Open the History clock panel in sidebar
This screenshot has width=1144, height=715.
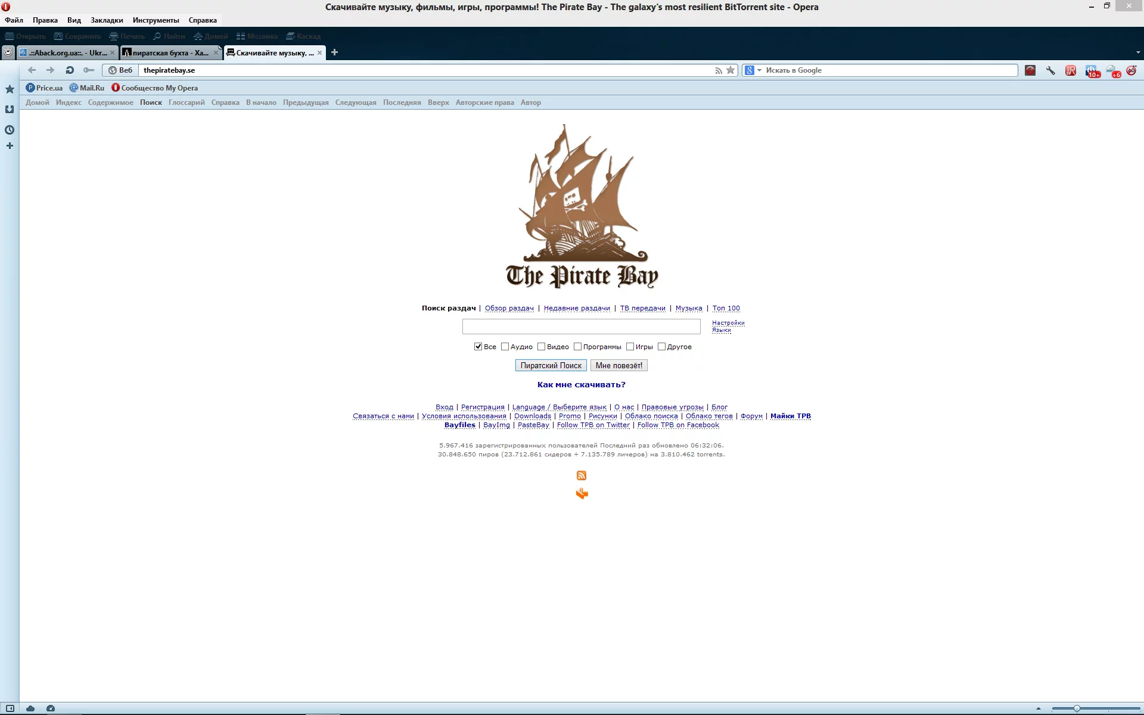10,130
